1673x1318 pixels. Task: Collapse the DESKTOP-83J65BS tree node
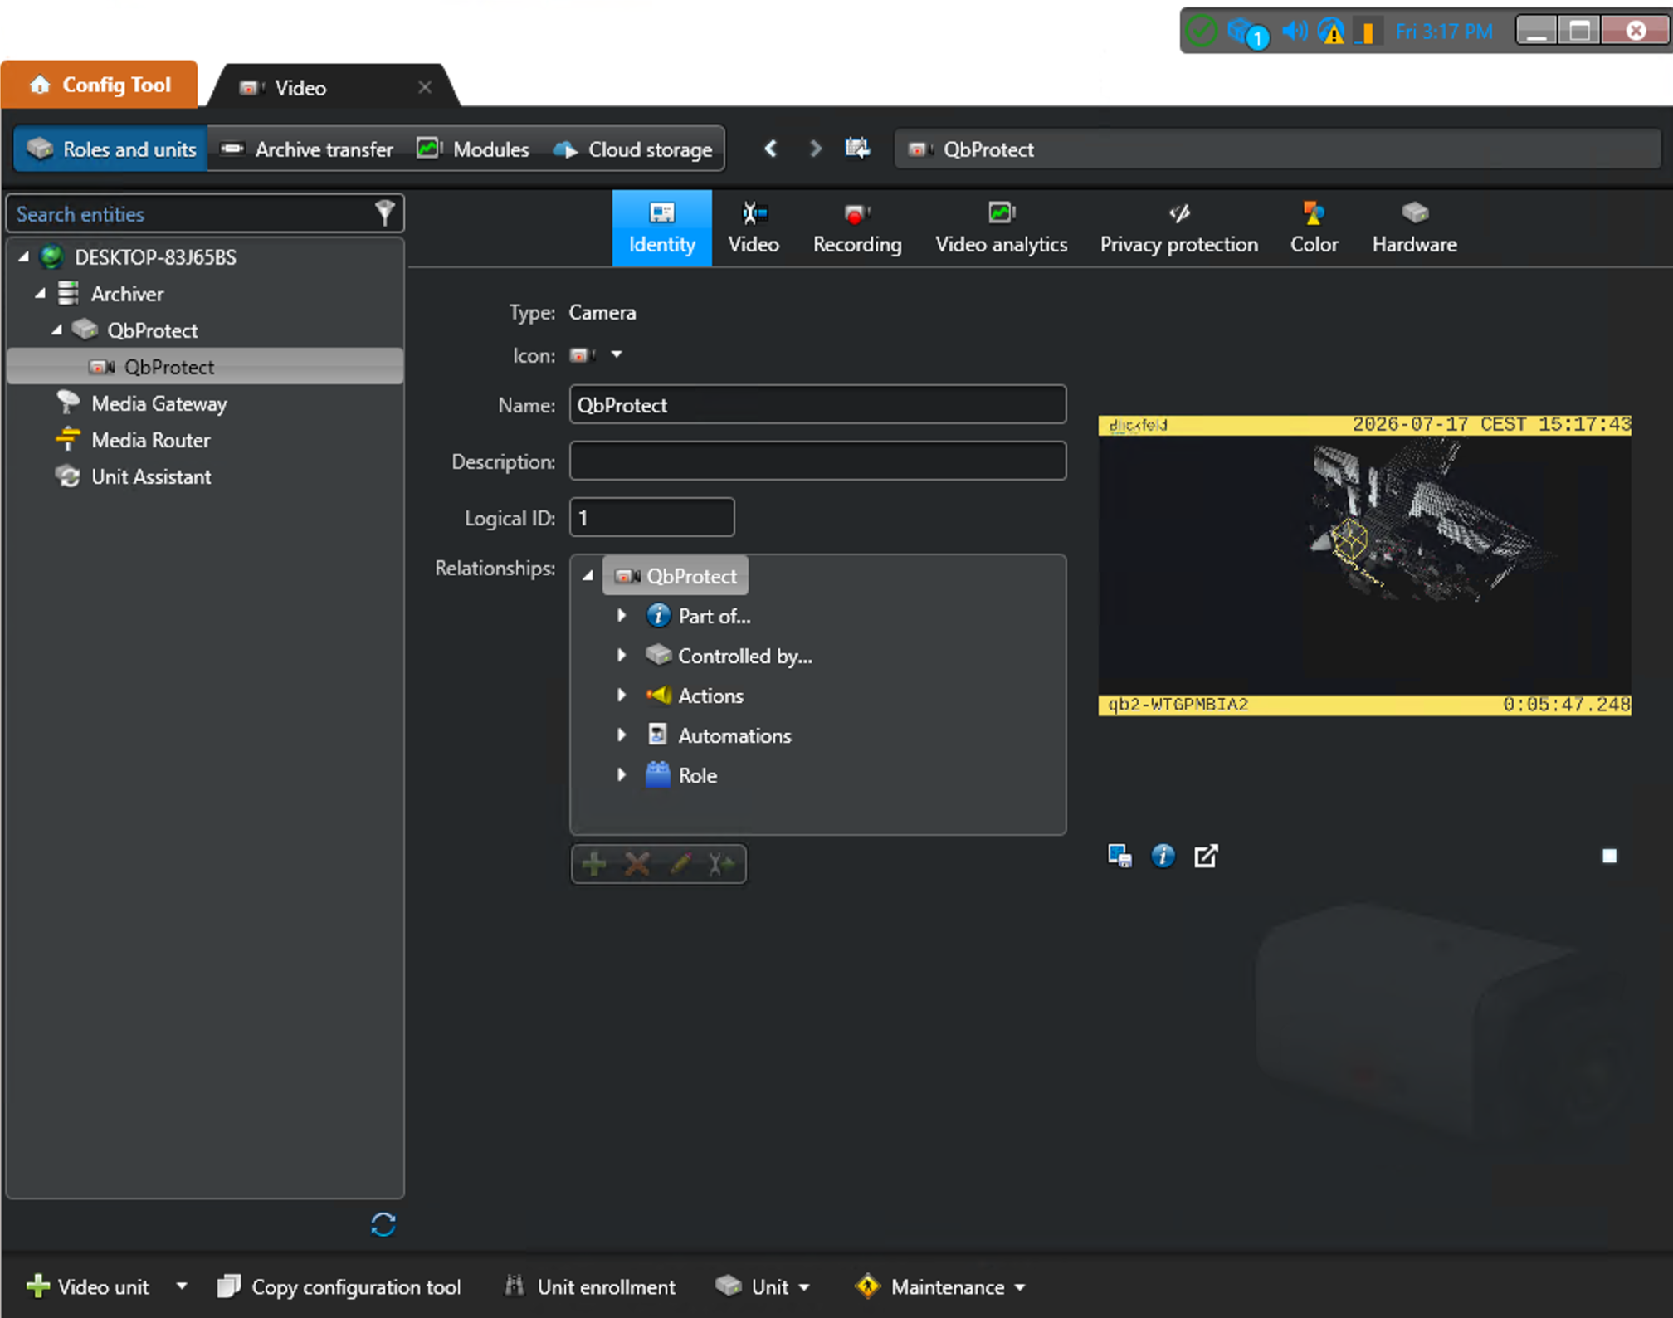24,257
